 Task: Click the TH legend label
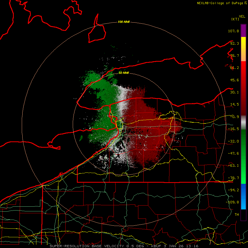(x=237, y=215)
